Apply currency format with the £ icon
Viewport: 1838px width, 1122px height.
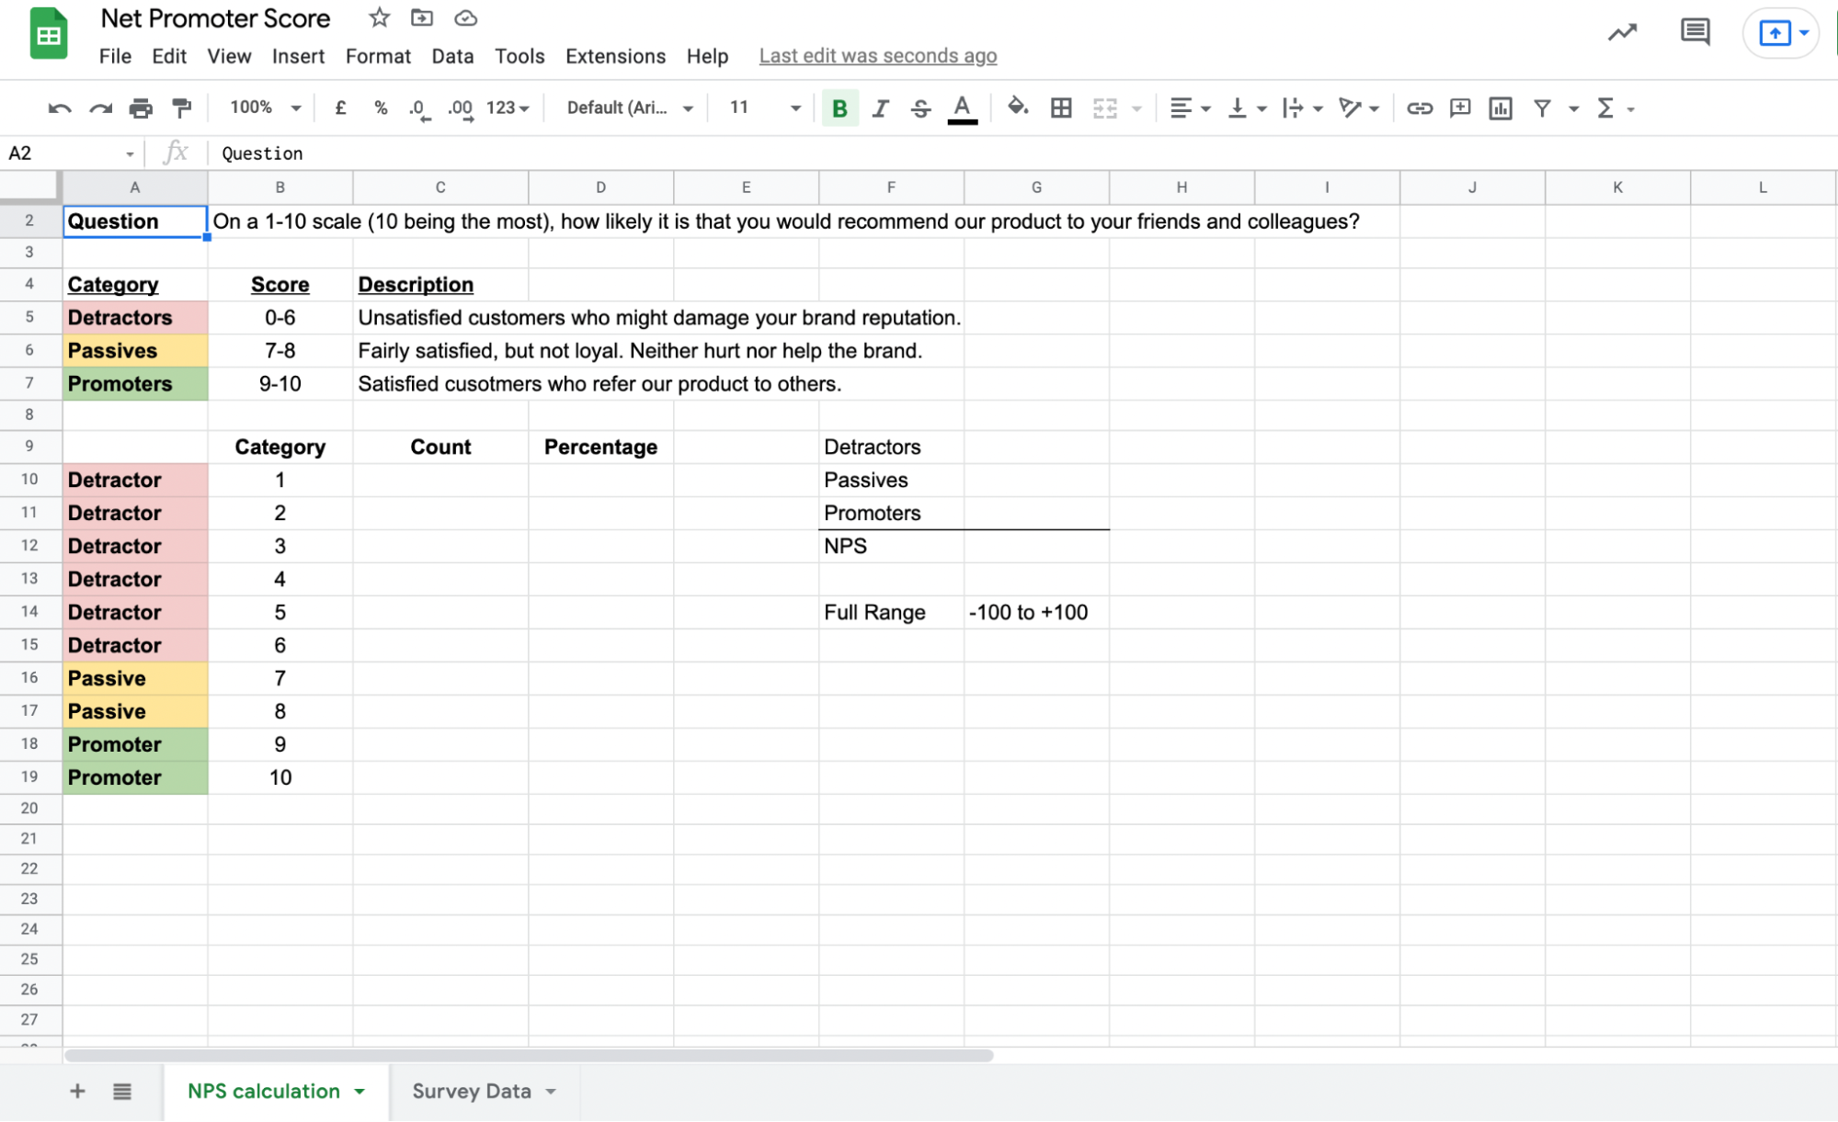(339, 108)
